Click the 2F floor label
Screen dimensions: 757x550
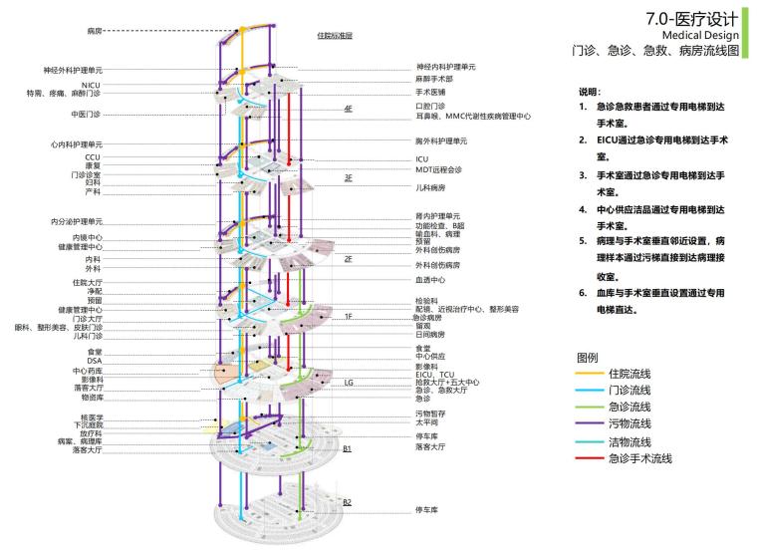[x=348, y=259]
